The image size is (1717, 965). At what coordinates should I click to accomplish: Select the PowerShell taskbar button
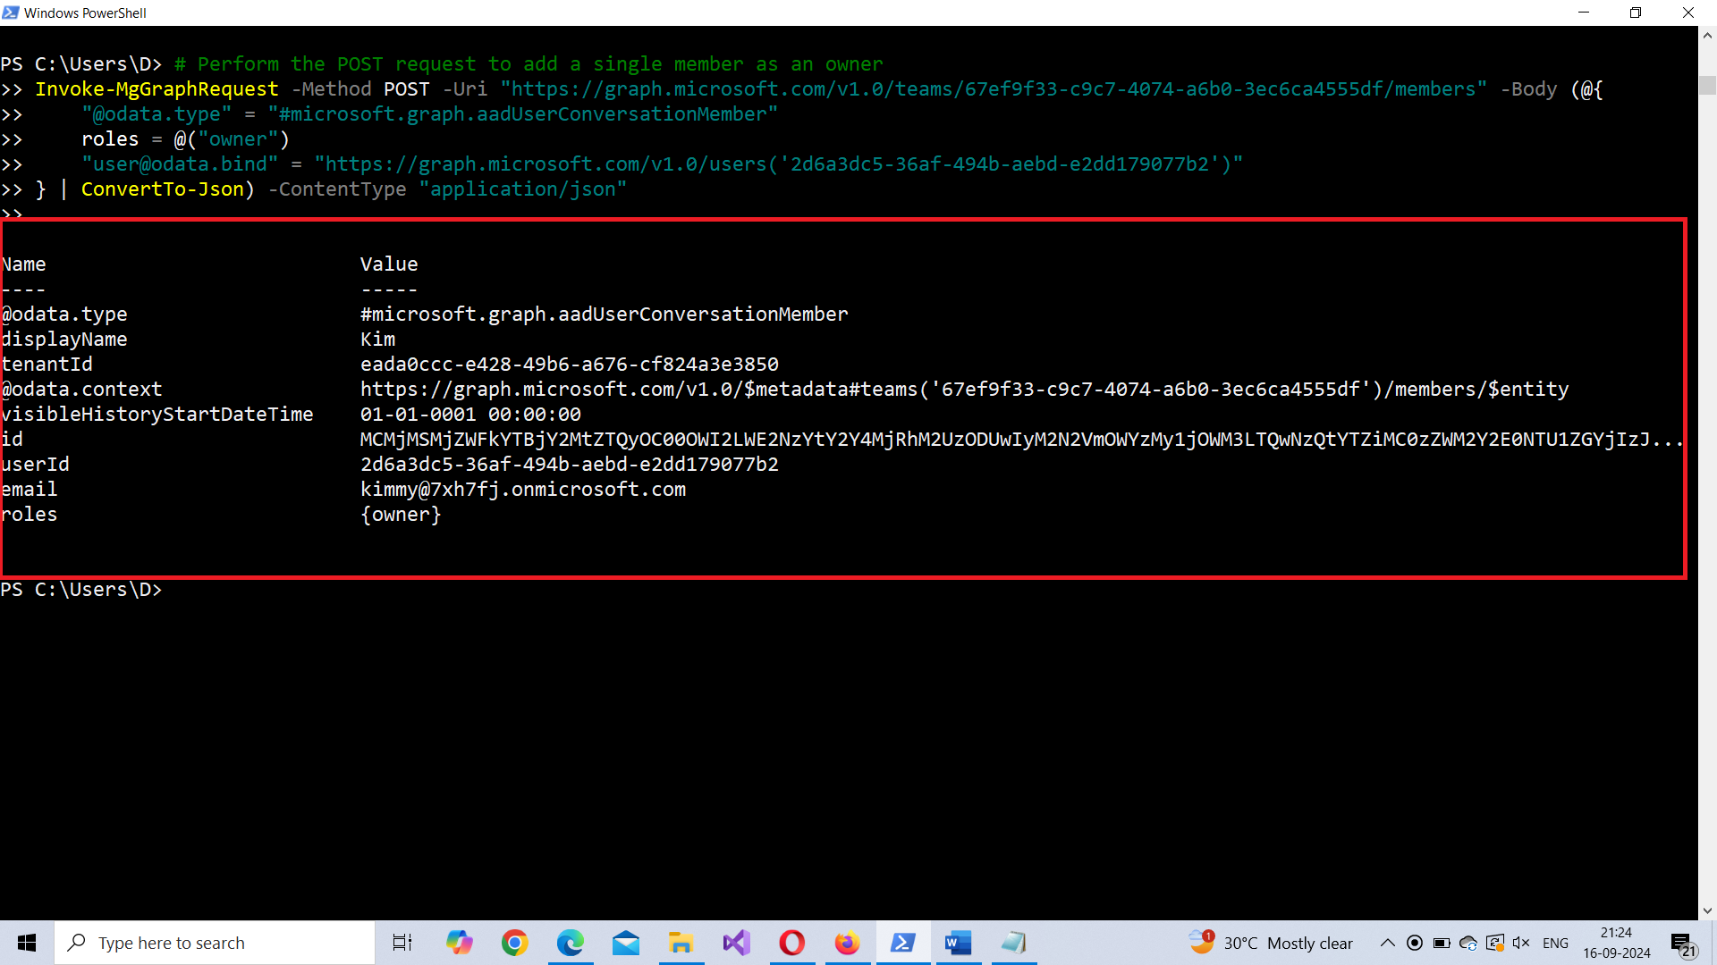[x=902, y=943]
